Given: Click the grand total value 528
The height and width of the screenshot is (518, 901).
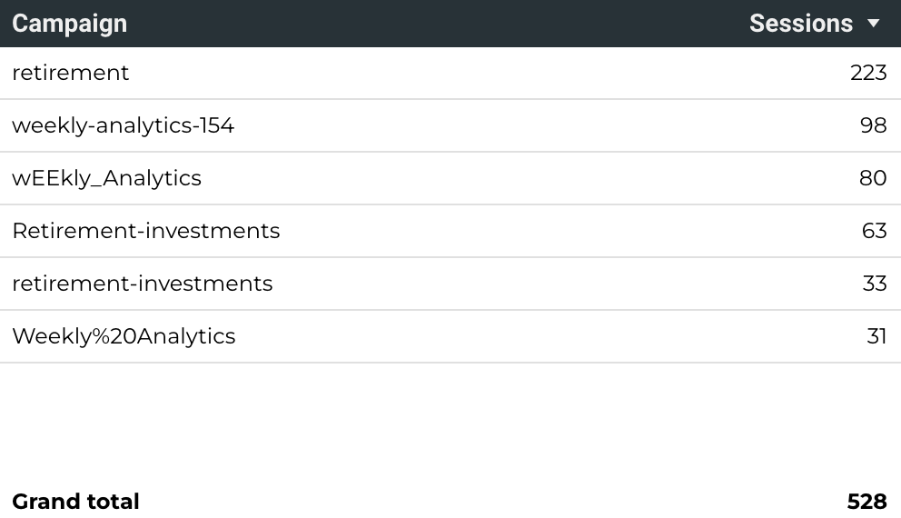Looking at the screenshot, I should 867,502.
